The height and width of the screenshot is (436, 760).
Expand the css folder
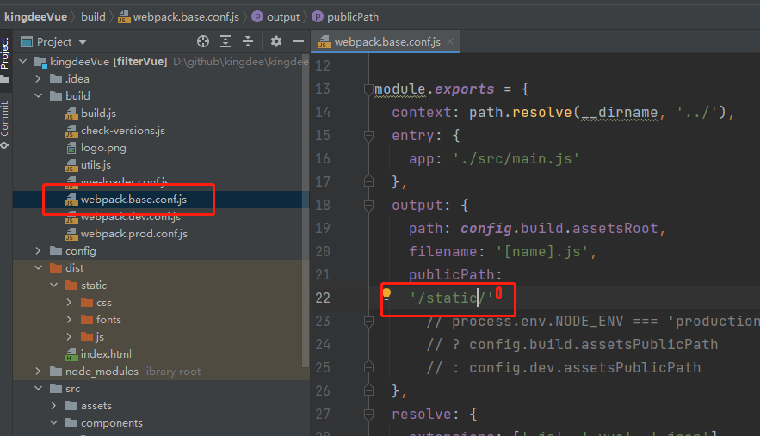(x=70, y=303)
